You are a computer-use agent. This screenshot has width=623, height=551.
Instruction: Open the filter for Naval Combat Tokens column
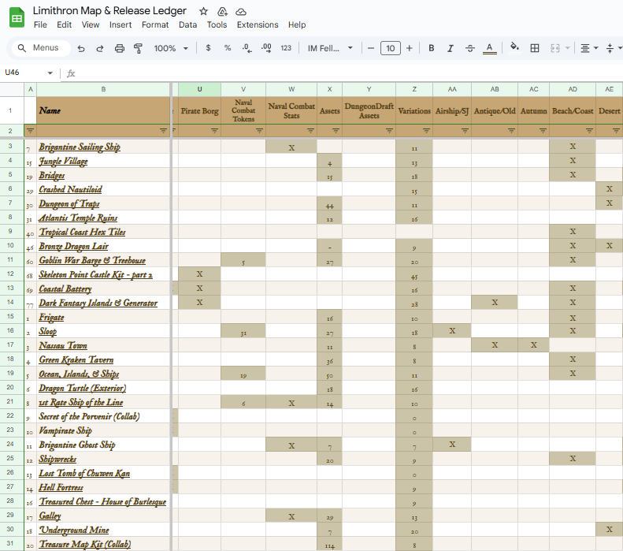[x=259, y=131]
